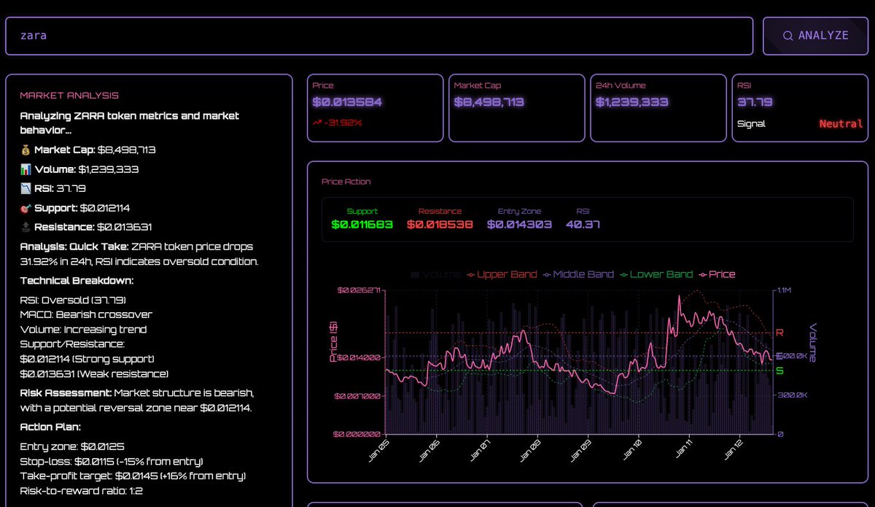Click the Jan 08 x-axis date label
The width and height of the screenshot is (875, 507).
[x=530, y=449]
